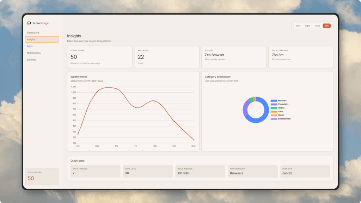Open Notifications from the sidebar
The image size is (361, 203).
34,53
